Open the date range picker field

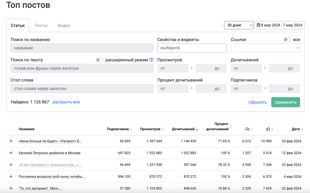(280, 25)
